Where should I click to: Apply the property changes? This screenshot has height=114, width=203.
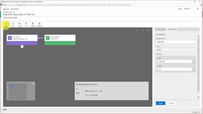click(x=160, y=103)
